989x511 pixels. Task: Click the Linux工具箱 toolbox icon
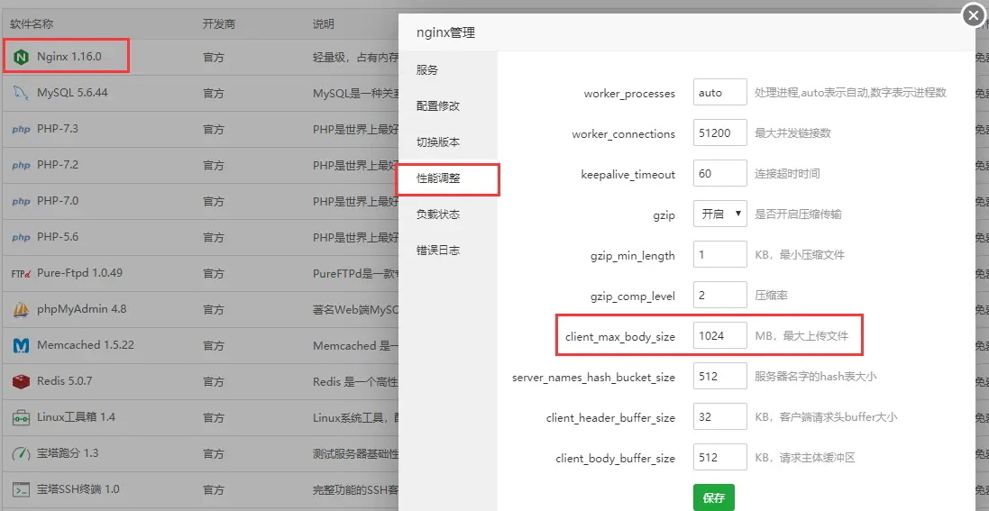(21, 417)
